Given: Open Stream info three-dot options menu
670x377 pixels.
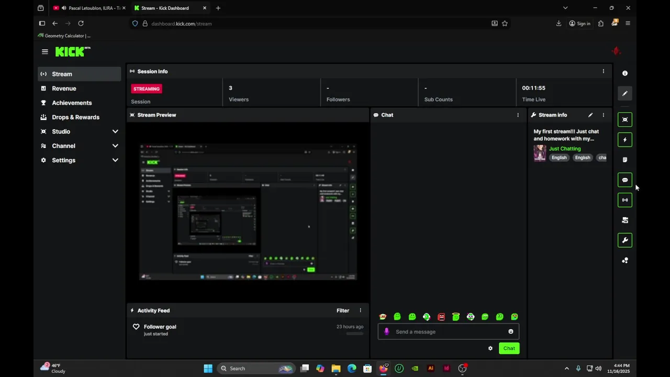Looking at the screenshot, I should click(x=603, y=115).
